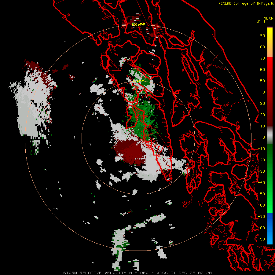This screenshot has height=275, width=275.
Task: Click the [KT] units label
Action: point(261,21)
